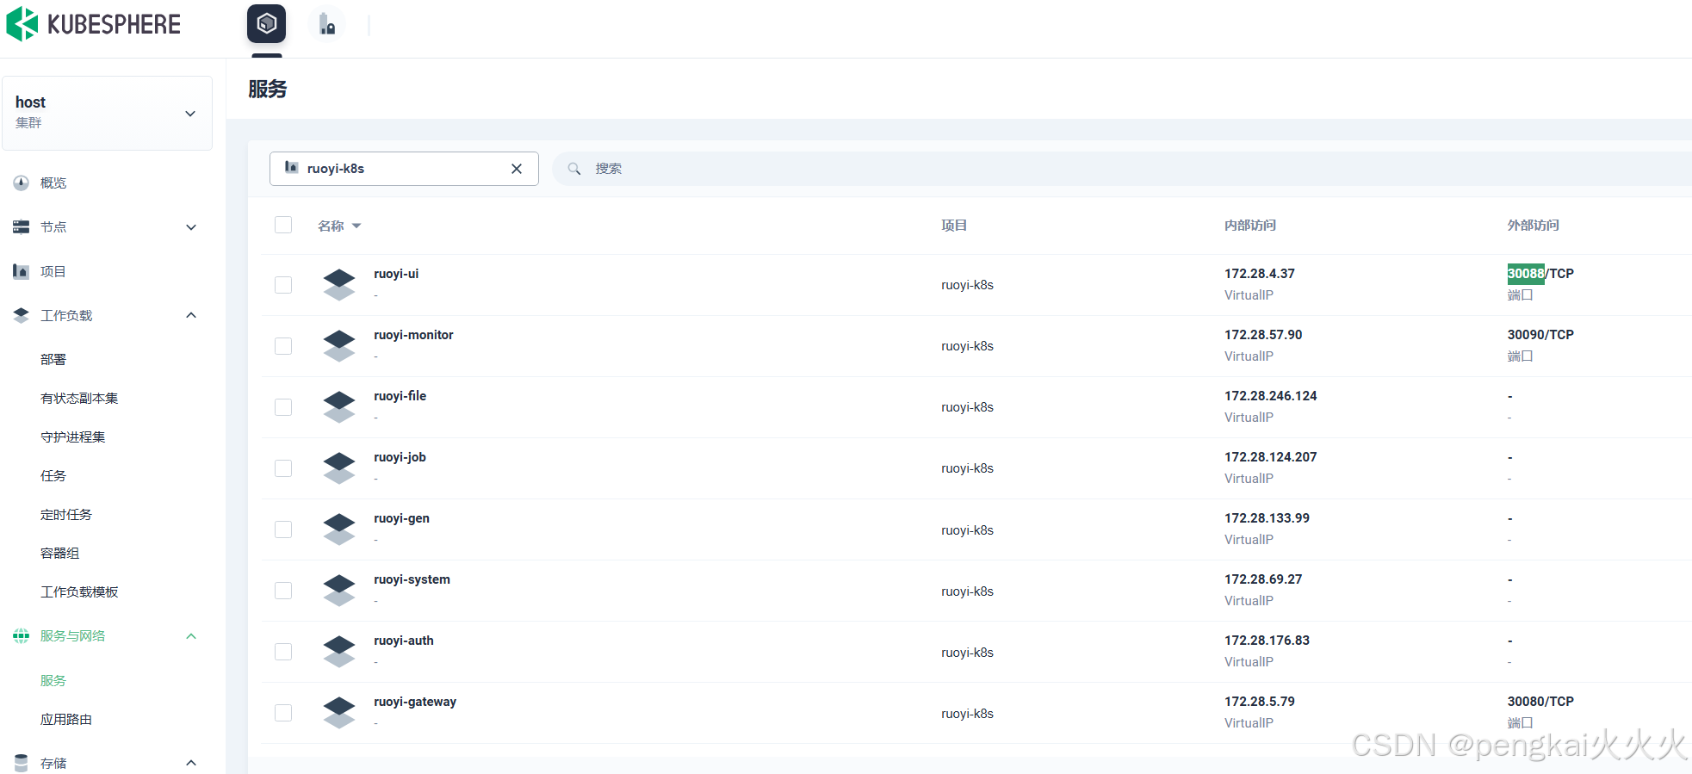The image size is (1692, 774).
Task: Open the workspace icon in top bar
Action: point(326,24)
